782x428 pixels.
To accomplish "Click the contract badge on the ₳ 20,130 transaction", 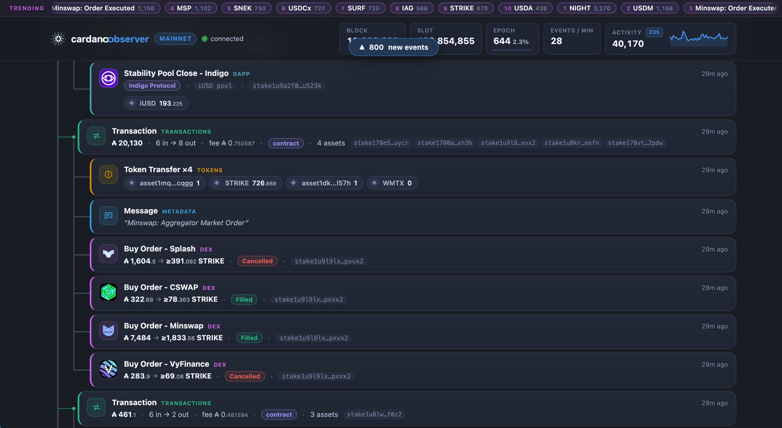I will point(286,143).
